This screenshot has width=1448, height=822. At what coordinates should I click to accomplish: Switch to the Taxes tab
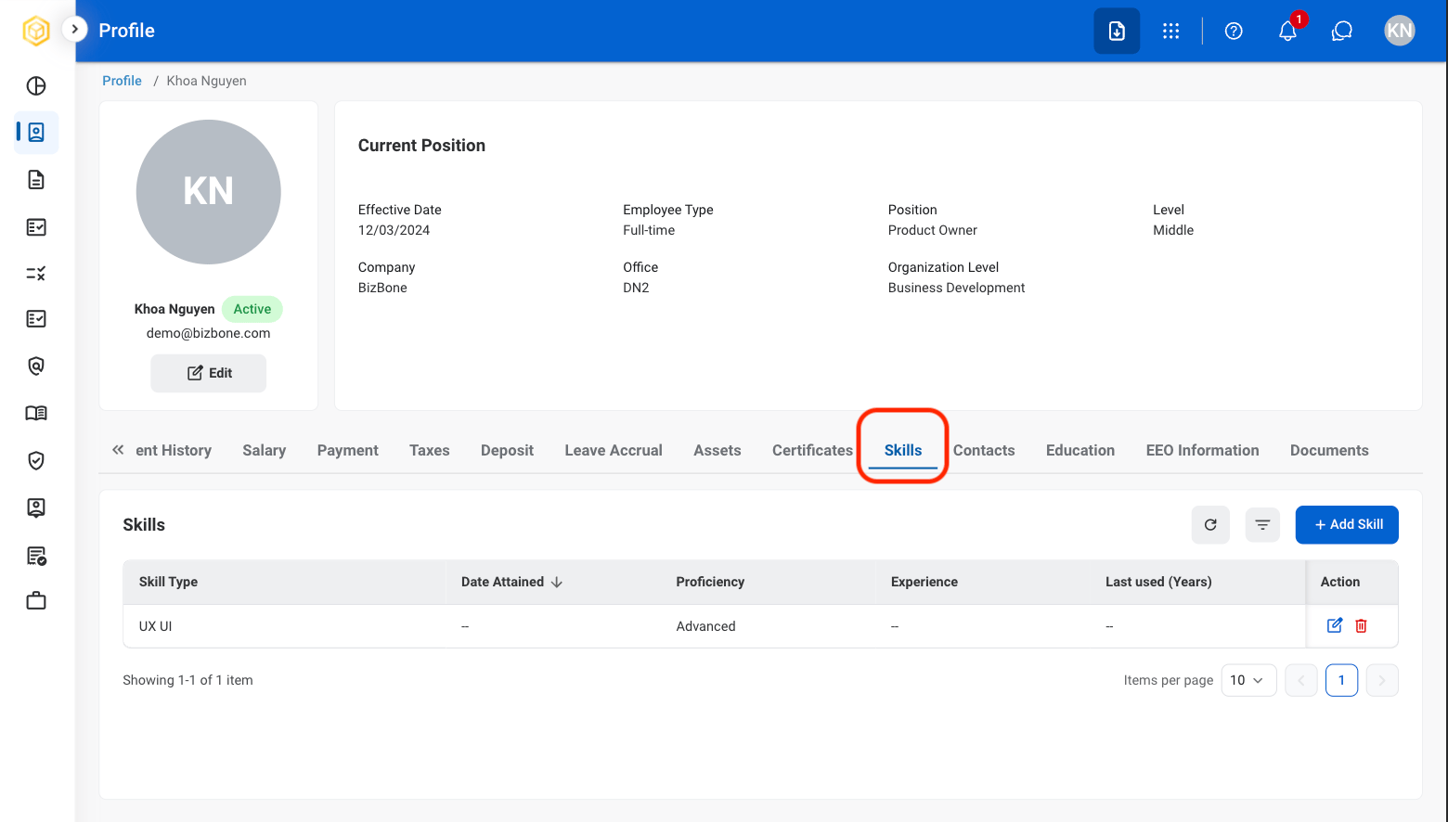[x=430, y=450]
